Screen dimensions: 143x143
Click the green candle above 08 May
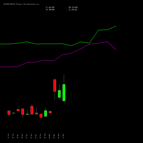pos(59,94)
